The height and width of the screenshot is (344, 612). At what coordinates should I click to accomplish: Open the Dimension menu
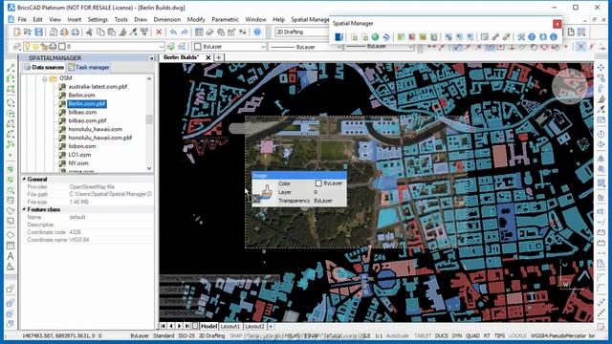point(167,19)
